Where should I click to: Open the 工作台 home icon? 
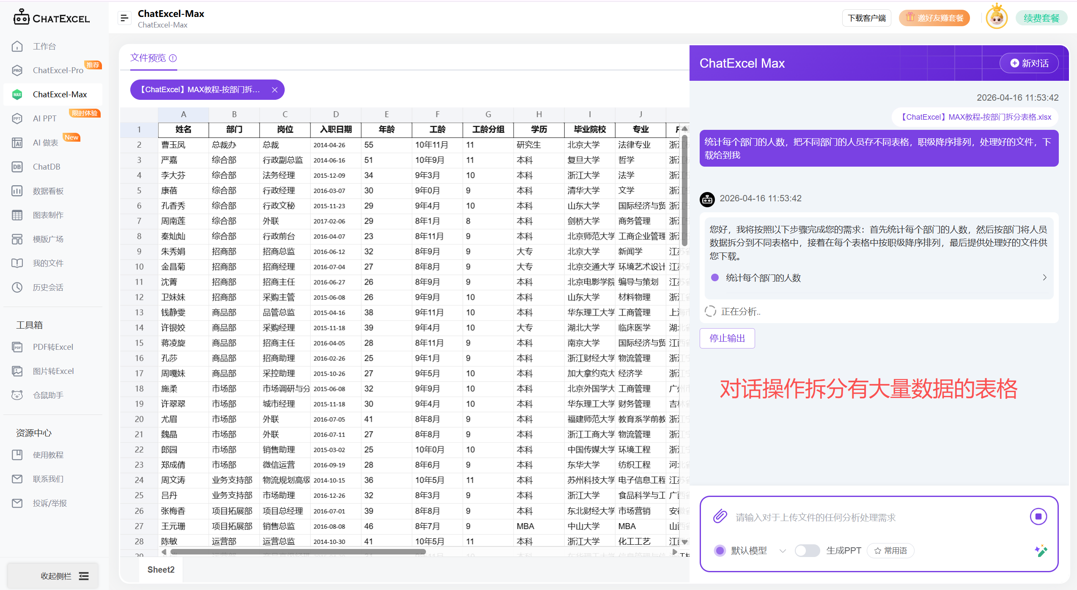(17, 47)
